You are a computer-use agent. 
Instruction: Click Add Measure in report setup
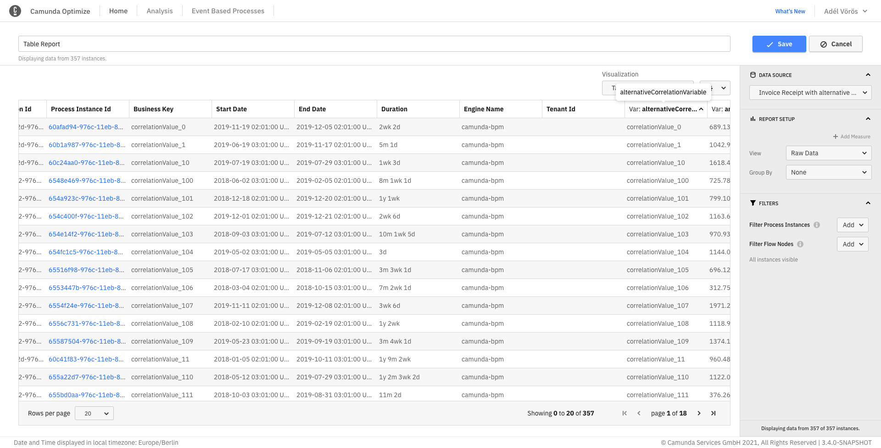[852, 137]
